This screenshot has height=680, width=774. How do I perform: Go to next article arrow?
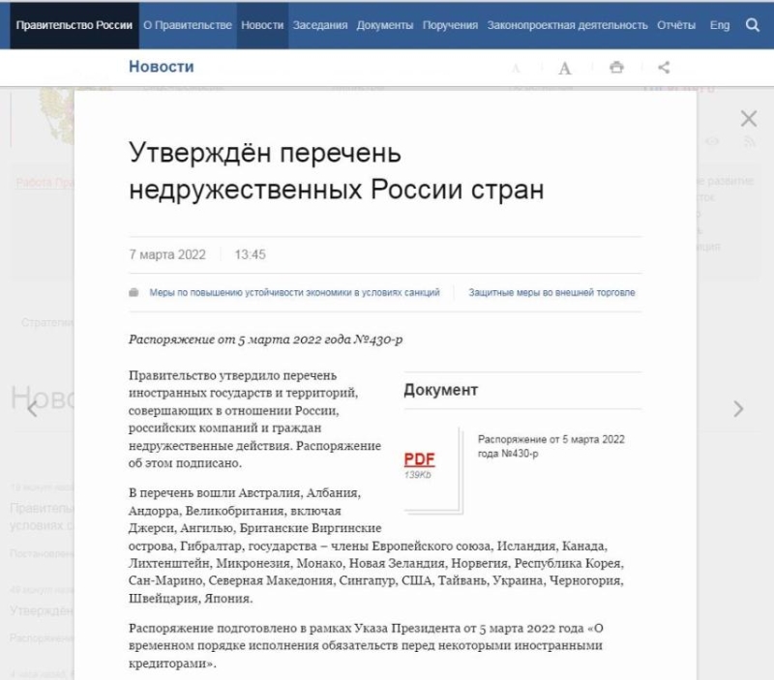(739, 408)
